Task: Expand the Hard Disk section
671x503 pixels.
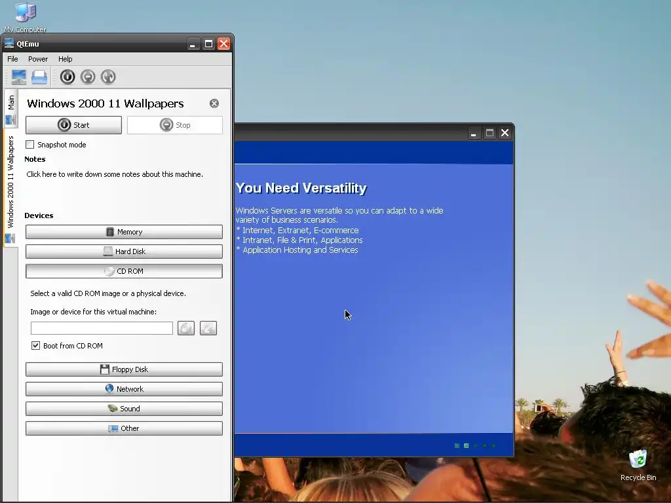Action: [x=124, y=251]
